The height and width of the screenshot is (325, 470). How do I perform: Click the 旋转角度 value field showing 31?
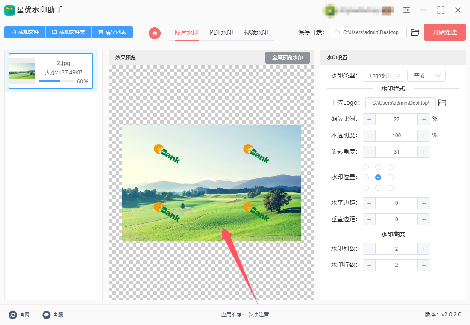coord(397,152)
